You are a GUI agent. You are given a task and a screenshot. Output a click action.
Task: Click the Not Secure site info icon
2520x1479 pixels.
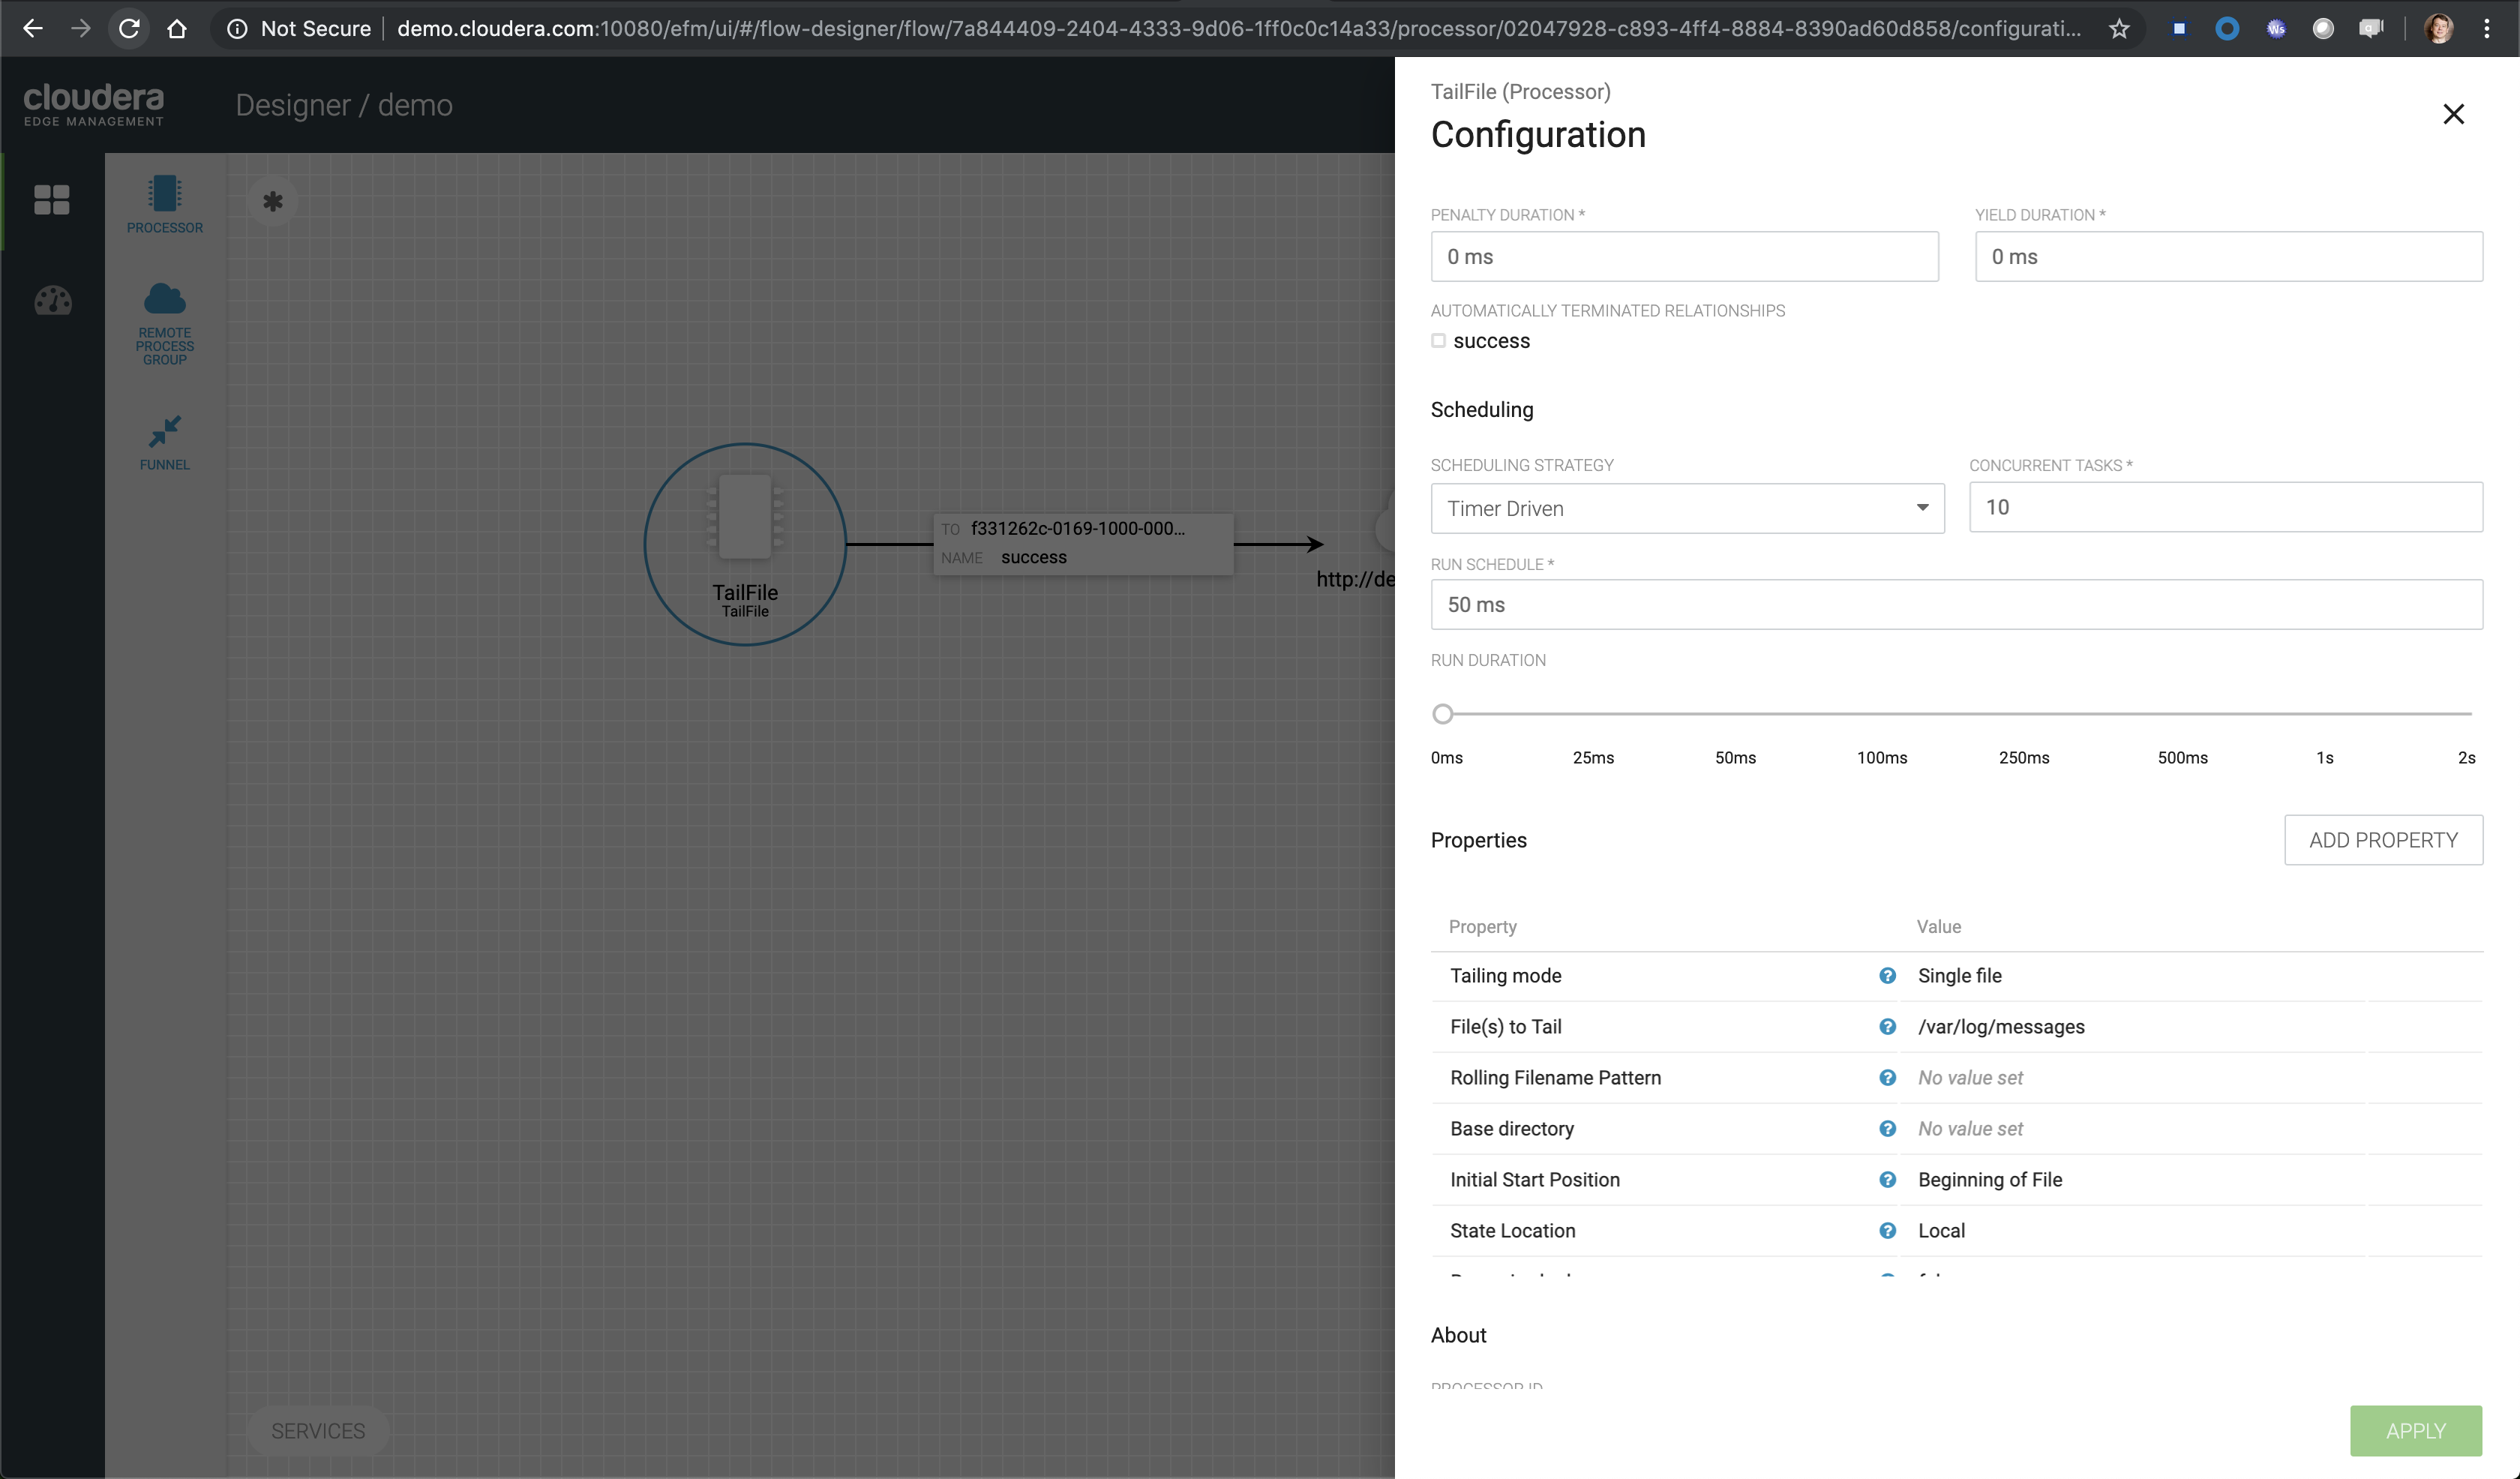238,29
